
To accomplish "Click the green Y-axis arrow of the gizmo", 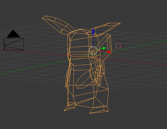I will [x=104, y=48].
